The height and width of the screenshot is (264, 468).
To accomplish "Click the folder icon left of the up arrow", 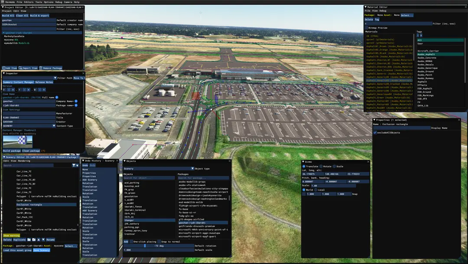I will click(x=34, y=240).
